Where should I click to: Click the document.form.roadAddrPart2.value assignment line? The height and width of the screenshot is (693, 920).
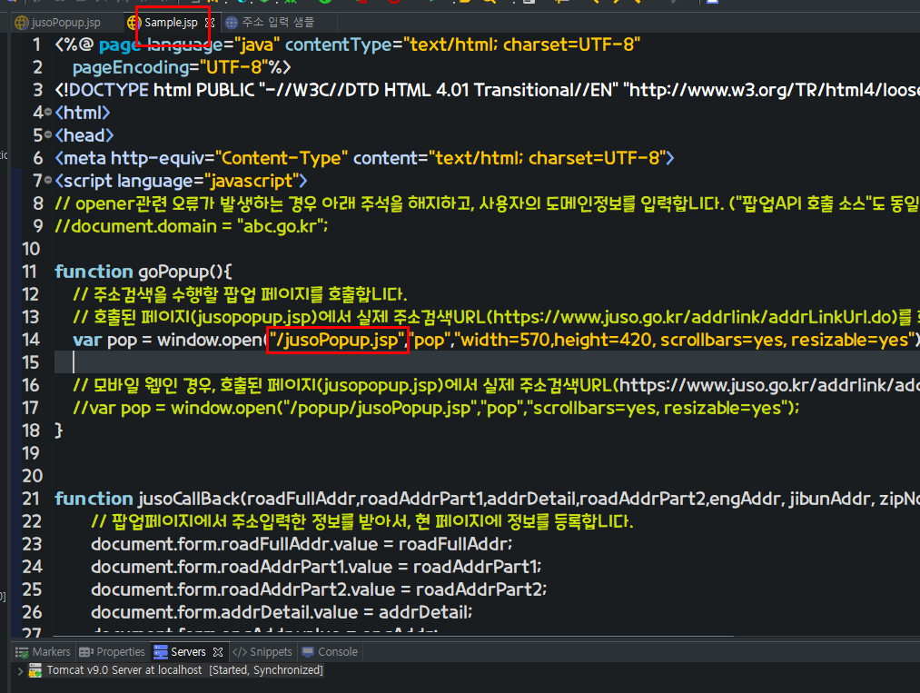click(319, 589)
